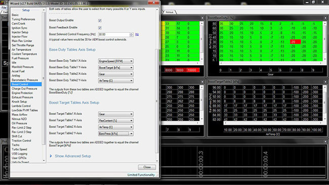Open Boost Target Table1 X-Axis dropdown
The height and width of the screenshot is (185, 329).
pyautogui.click(x=115, y=114)
